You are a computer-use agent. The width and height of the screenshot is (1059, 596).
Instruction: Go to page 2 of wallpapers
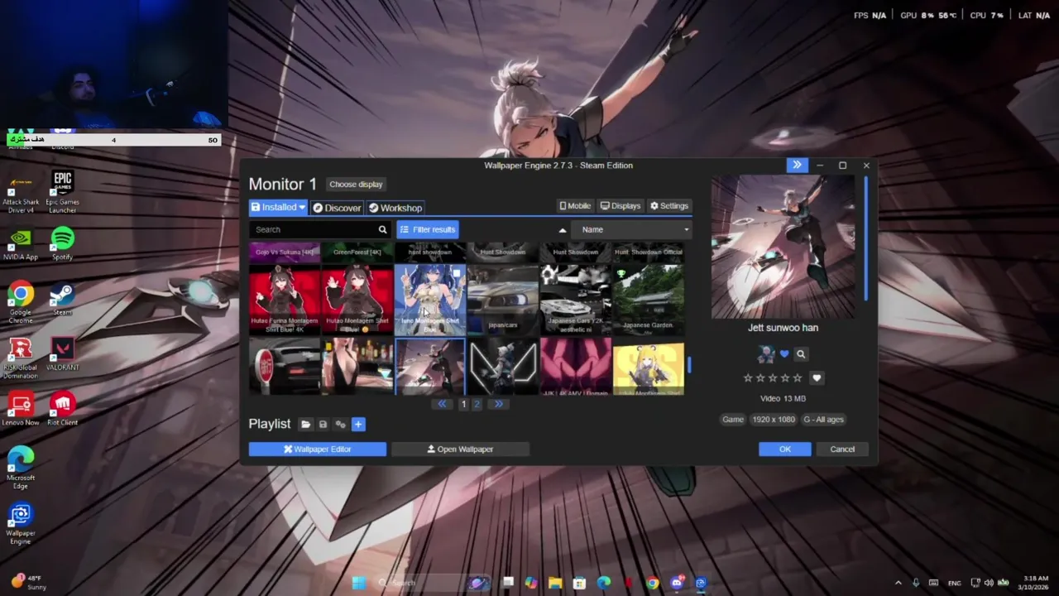pos(477,404)
